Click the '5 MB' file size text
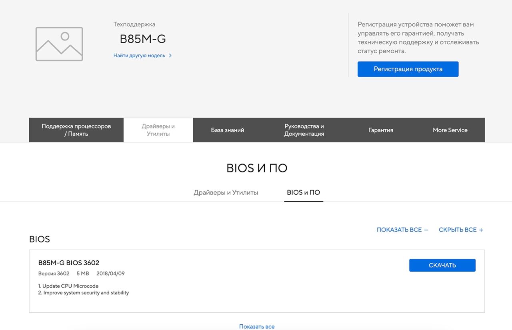Viewport: 512px width, 330px height. 83,274
